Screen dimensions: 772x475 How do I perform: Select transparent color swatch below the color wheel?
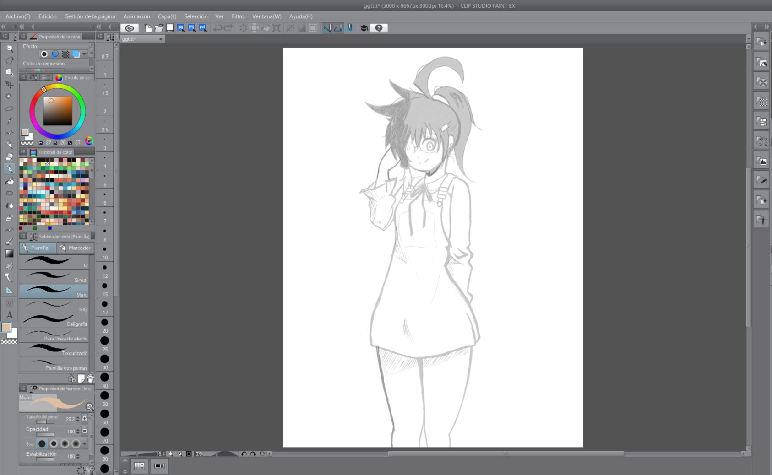point(27,143)
